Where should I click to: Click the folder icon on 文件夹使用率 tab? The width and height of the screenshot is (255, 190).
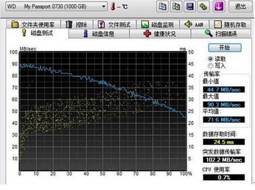[x=15, y=24]
